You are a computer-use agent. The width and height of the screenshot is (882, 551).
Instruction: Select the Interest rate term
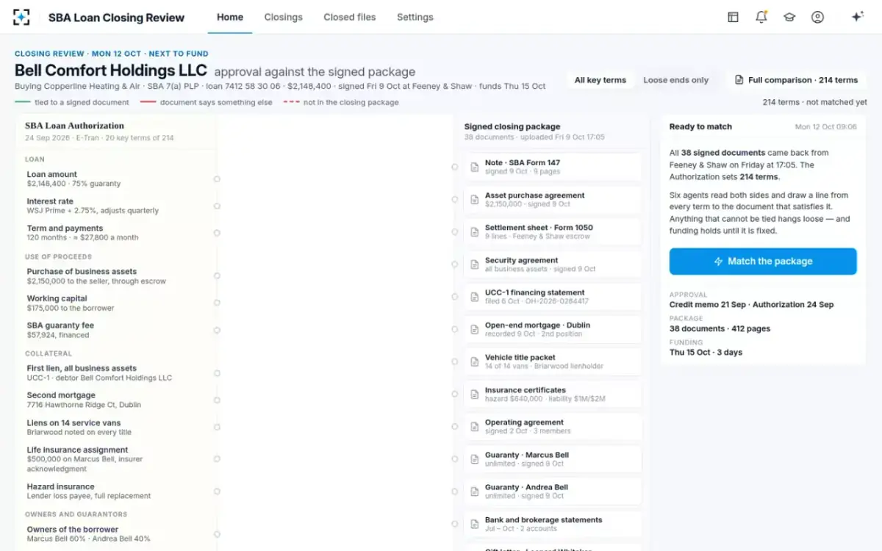tap(118, 206)
